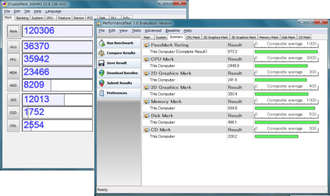Select the 2D Graphics Mark tab
Screen dimensions: 330x196
216,37
